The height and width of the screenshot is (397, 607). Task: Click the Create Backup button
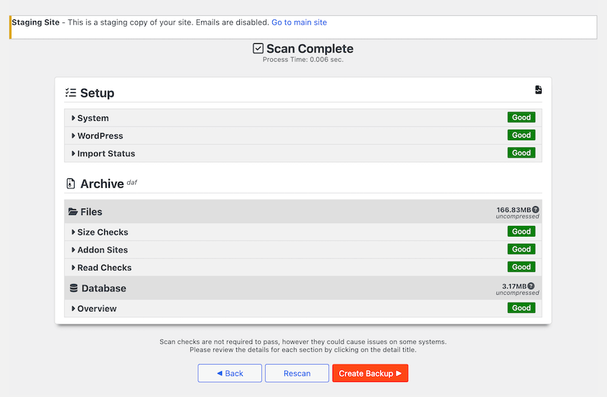click(370, 373)
